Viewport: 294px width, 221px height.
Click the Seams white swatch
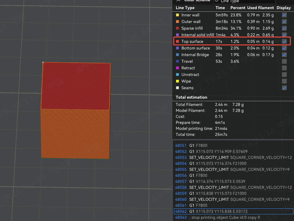click(x=177, y=88)
